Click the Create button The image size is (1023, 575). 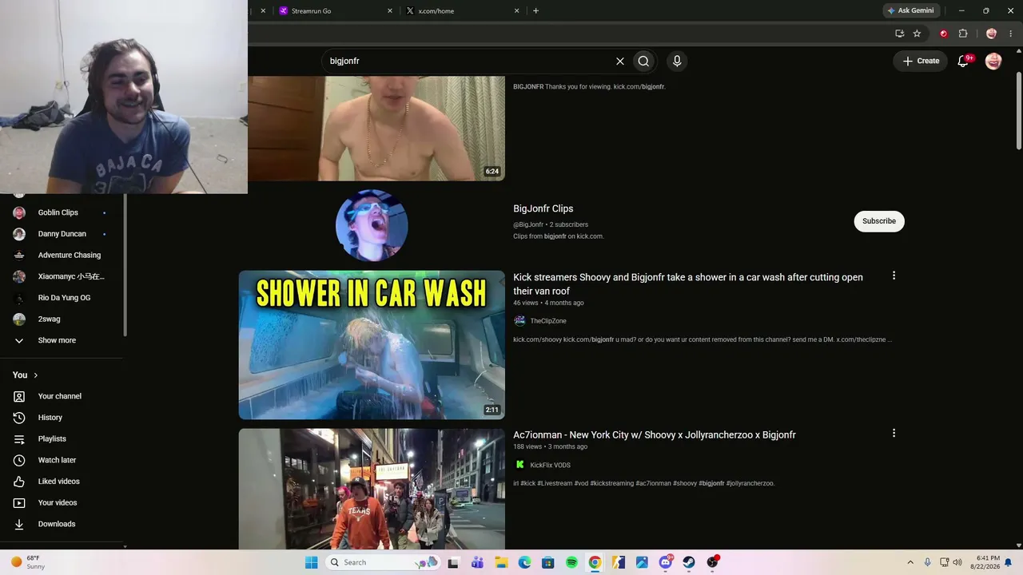tap(921, 61)
